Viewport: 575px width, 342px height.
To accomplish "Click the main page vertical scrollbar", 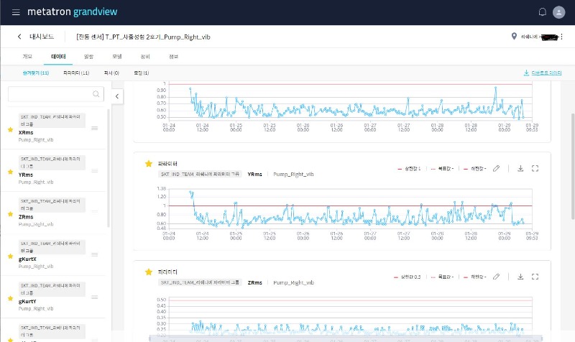I will click(573, 167).
